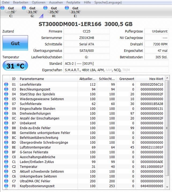This screenshot has width=172, height=192.
Task: Click status icon for B7 Unbekannt row
Action: click(x=6, y=123)
